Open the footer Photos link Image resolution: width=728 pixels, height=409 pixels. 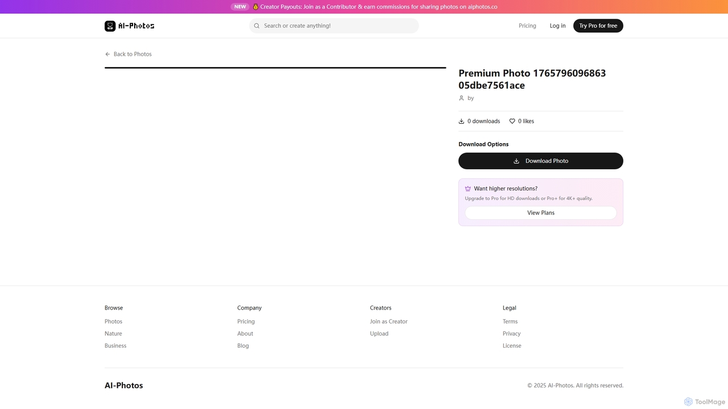[x=113, y=322]
